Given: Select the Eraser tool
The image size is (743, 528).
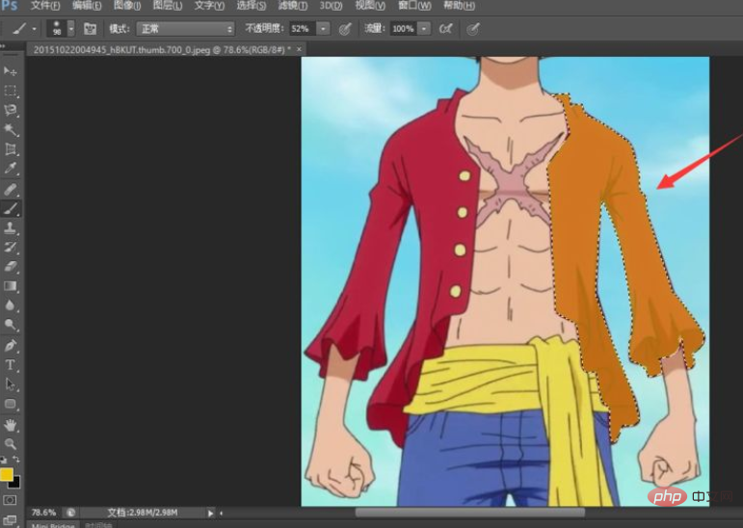Looking at the screenshot, I should point(11,266).
